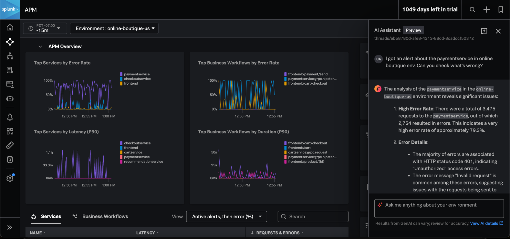This screenshot has height=239, width=510.
Task: Collapse the APM Overview section
Action: click(x=40, y=47)
